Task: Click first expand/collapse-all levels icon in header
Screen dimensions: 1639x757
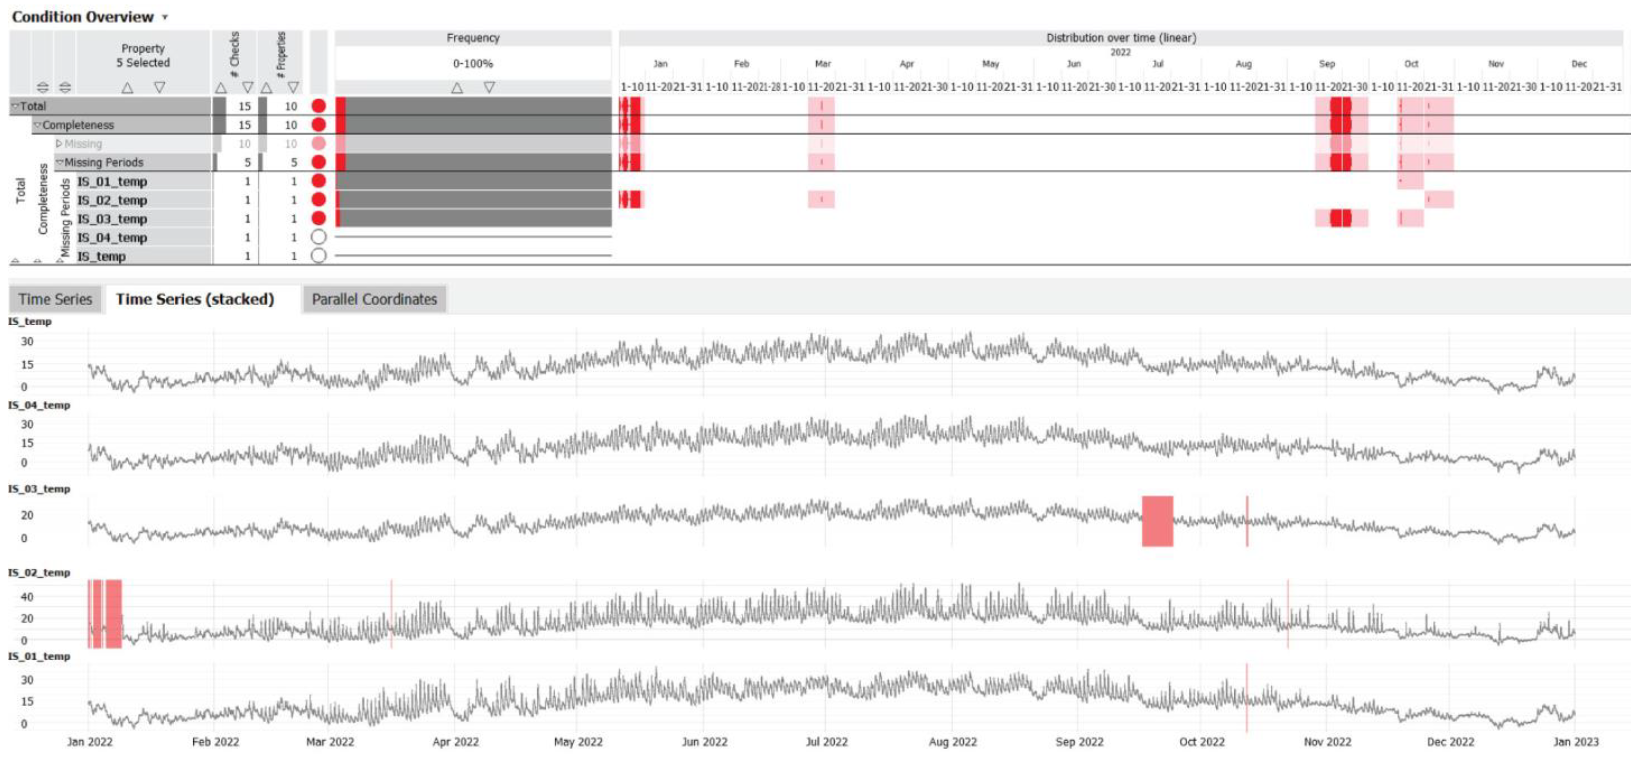Action: 42,88
